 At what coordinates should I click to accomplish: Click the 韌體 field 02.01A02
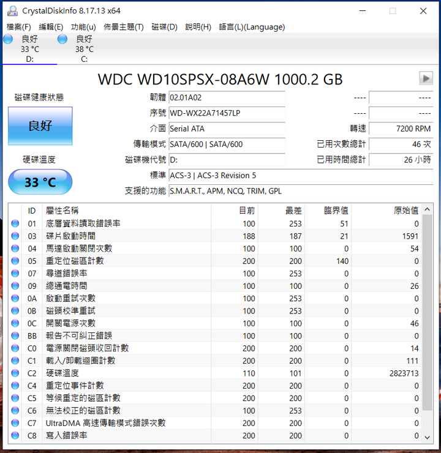point(227,98)
